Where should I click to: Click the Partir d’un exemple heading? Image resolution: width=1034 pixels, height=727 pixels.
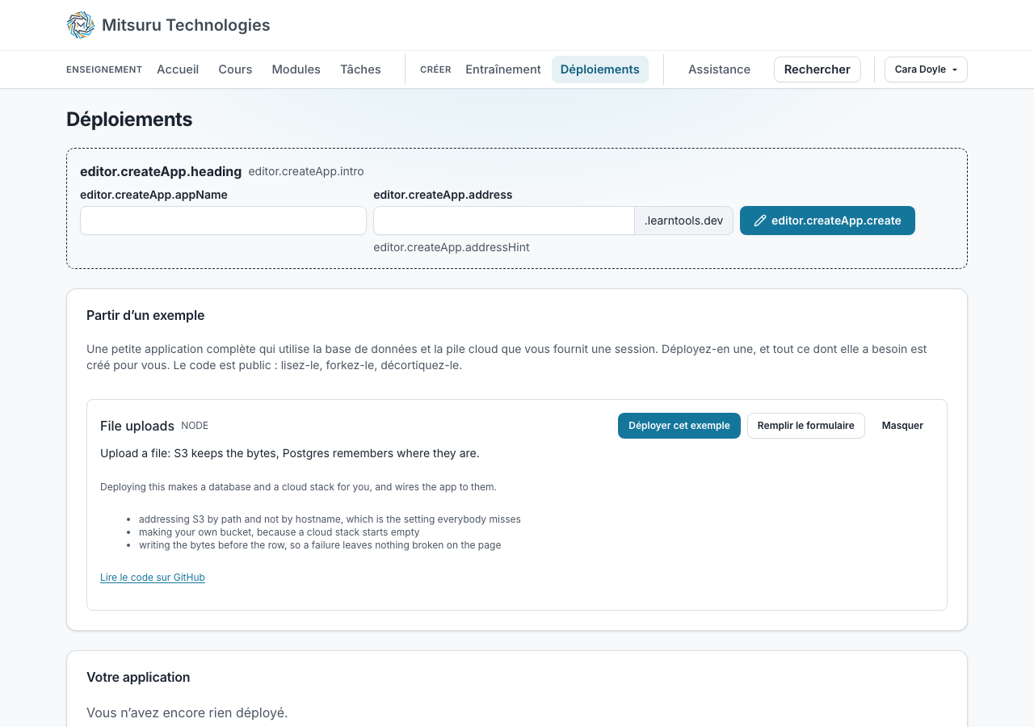tap(145, 315)
